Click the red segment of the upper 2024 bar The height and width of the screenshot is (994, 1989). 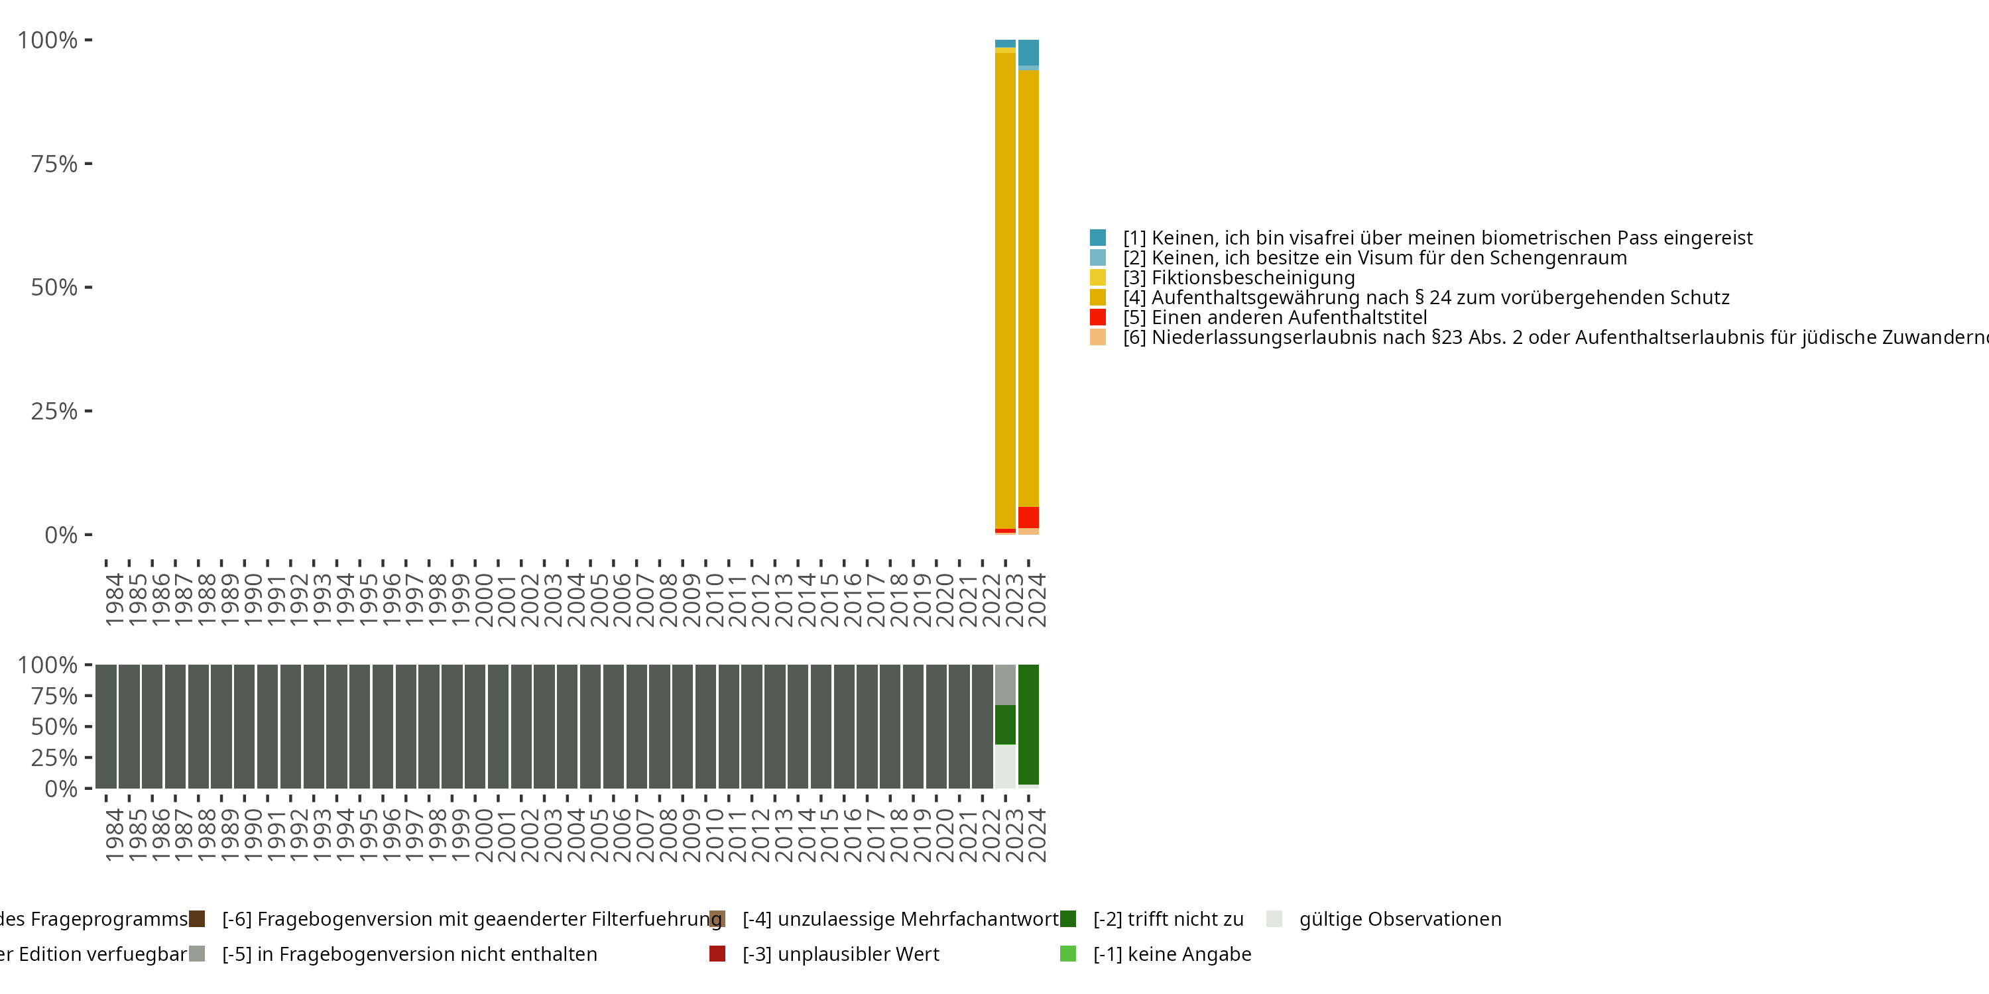pos(1028,517)
